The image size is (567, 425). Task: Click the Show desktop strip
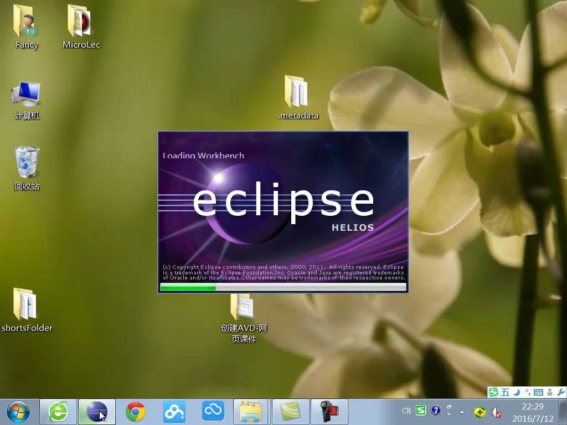pyautogui.click(x=564, y=412)
